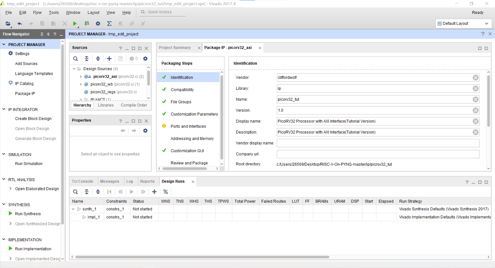Open the File menu
Image resolution: width=495 pixels, height=268 pixels.
point(9,13)
